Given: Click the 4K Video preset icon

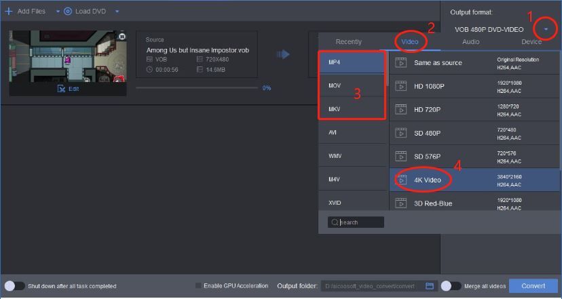Looking at the screenshot, I should click(401, 180).
